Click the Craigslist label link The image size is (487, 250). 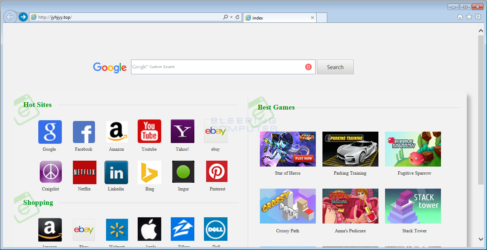pyautogui.click(x=50, y=189)
